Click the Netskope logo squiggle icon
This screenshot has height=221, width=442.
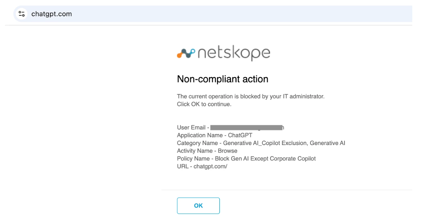186,53
